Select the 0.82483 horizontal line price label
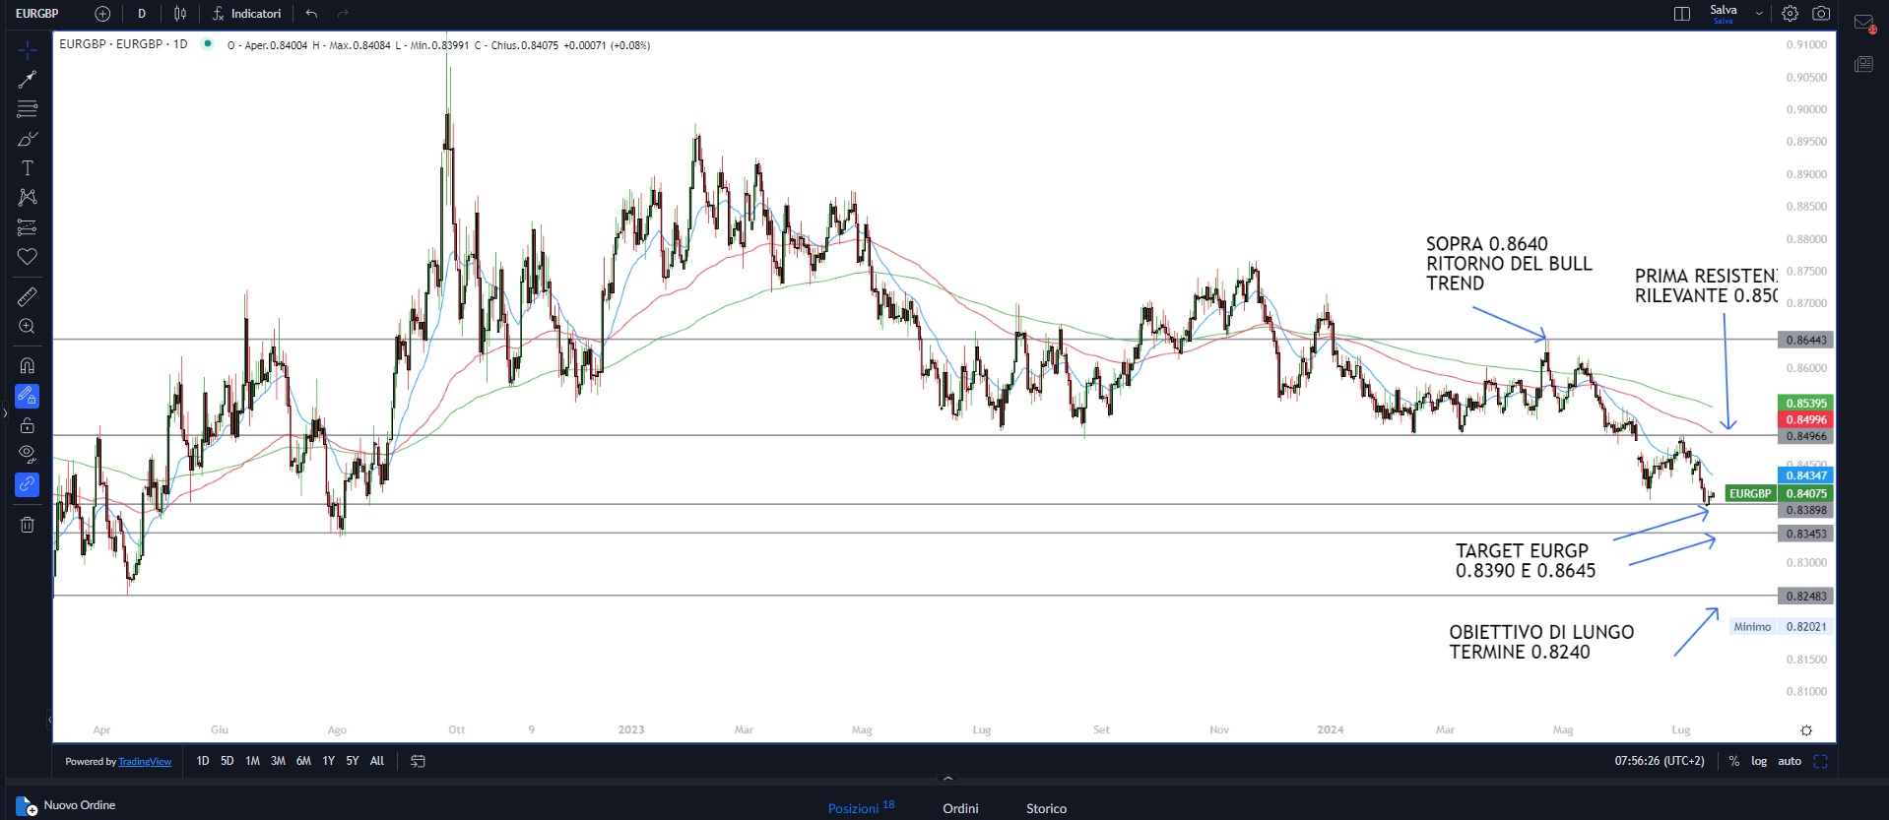 coord(1806,596)
